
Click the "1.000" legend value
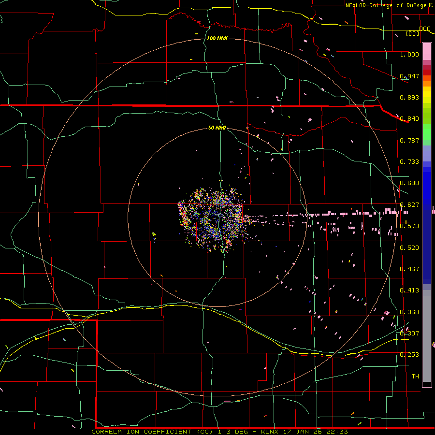pos(409,54)
